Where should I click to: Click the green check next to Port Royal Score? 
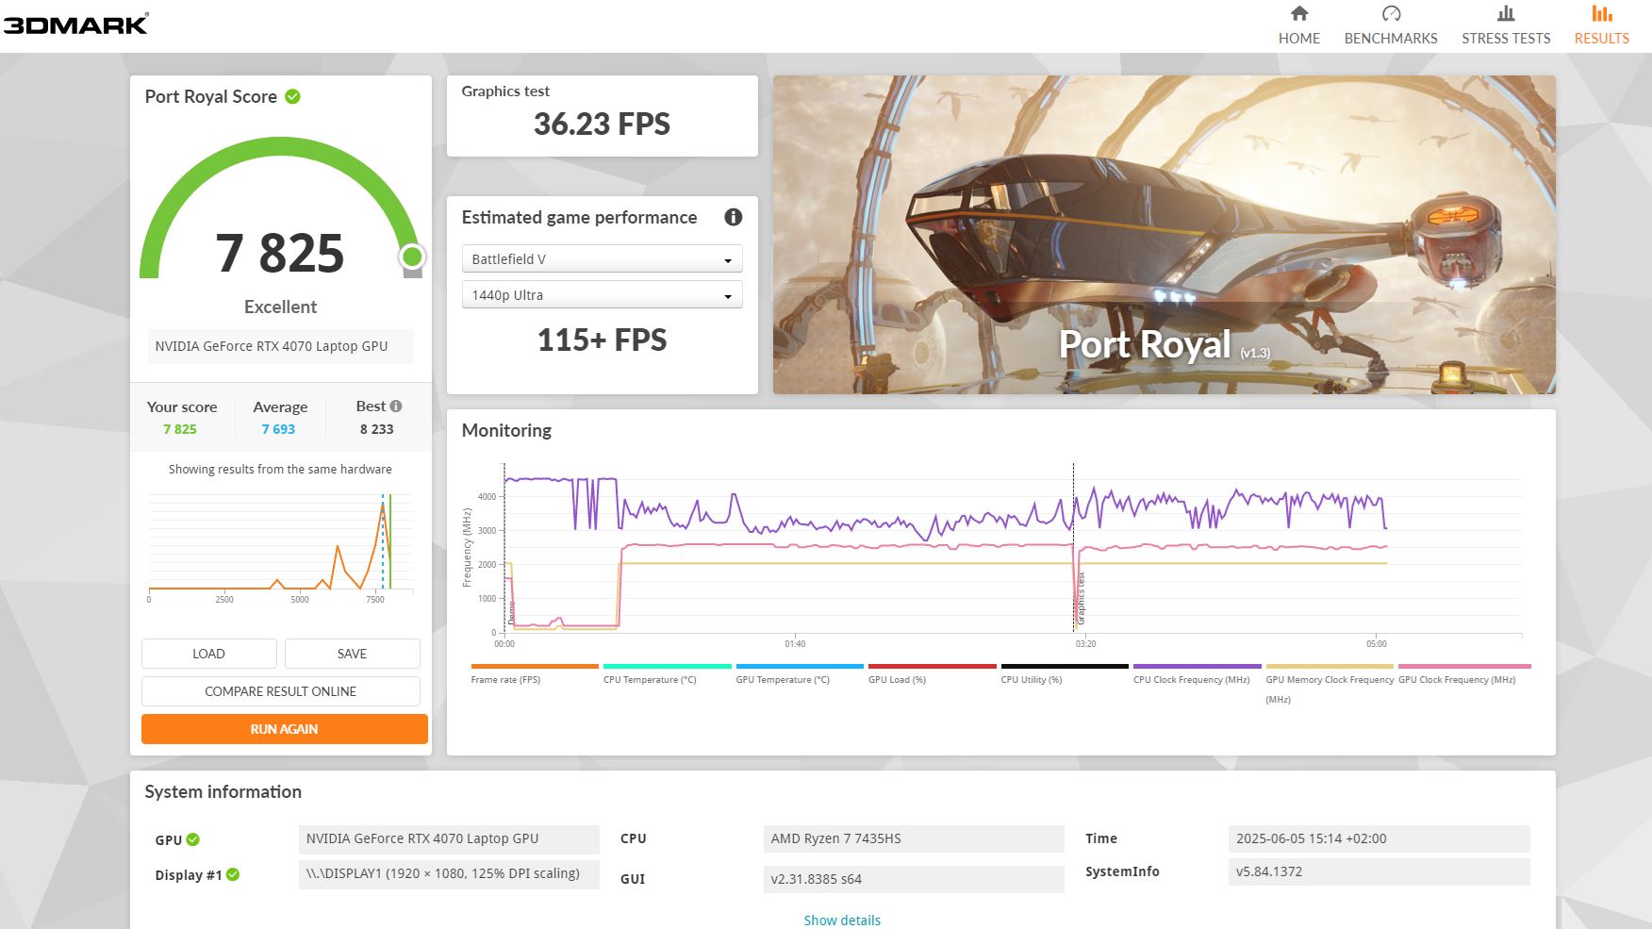pos(292,96)
